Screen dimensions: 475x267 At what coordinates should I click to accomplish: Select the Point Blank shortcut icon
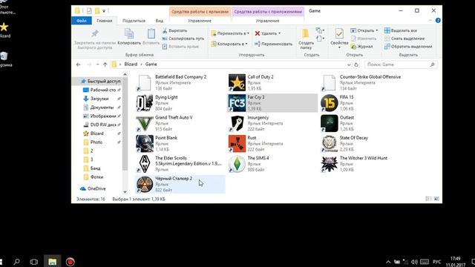[145, 143]
